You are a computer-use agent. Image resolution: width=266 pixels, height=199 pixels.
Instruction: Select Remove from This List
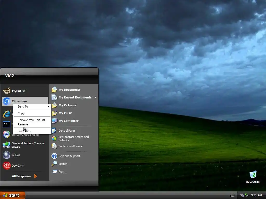coord(32,120)
